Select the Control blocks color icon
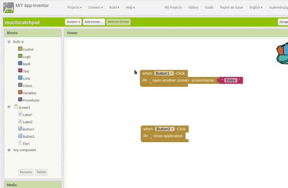This screenshot has width=288, height=188. tap(20, 49)
